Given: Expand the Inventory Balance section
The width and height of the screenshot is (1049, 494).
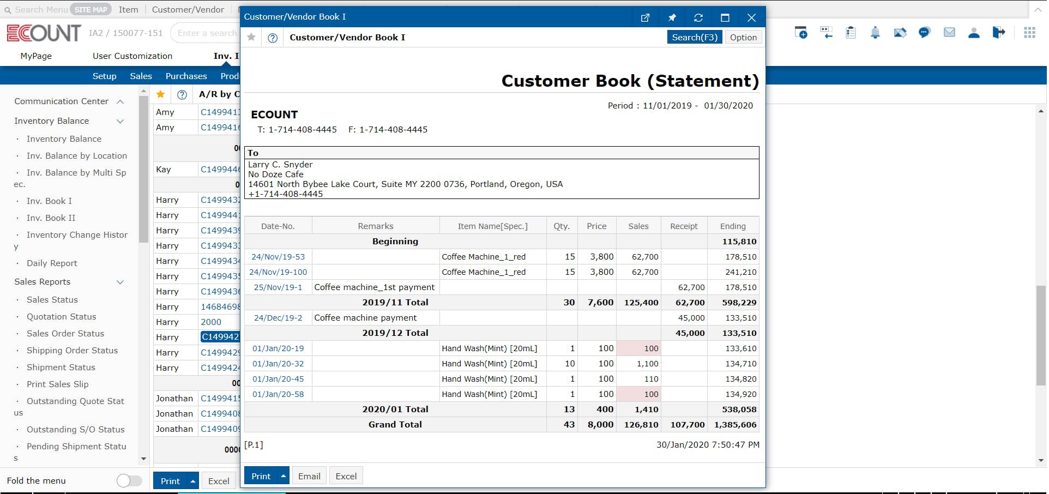Looking at the screenshot, I should pos(120,121).
